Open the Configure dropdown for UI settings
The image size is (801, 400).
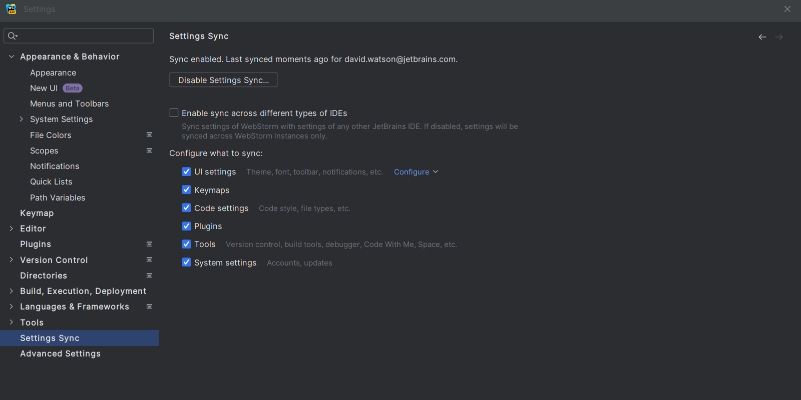(x=416, y=172)
